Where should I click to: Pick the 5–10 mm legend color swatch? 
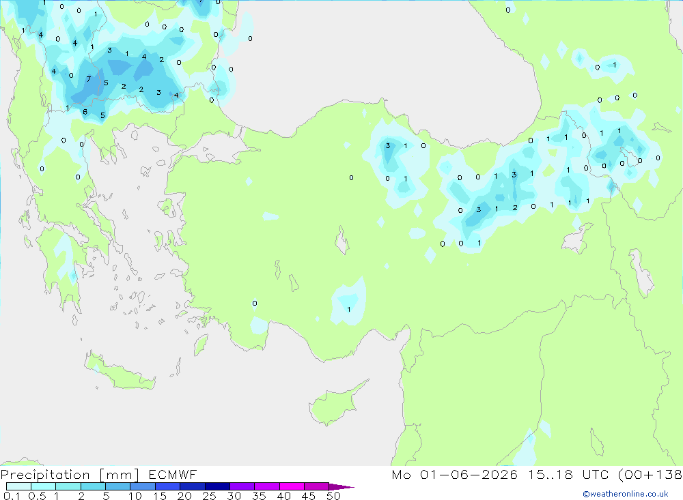point(118,486)
